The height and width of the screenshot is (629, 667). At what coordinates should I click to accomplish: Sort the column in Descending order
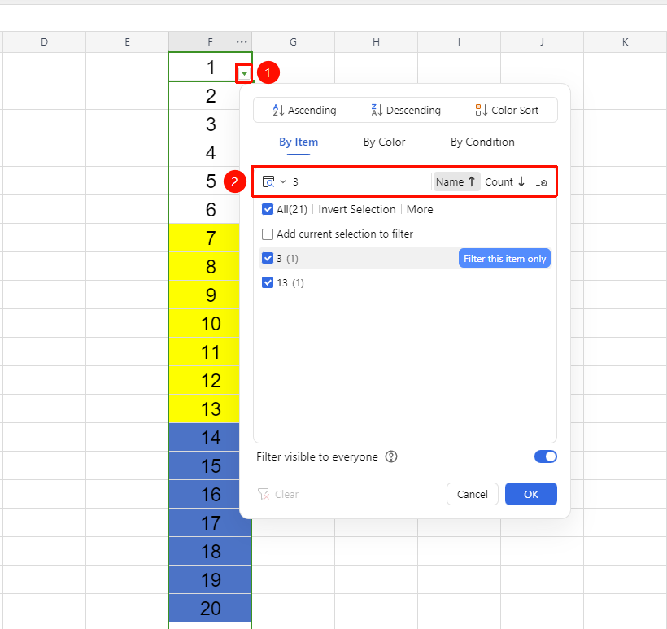(405, 110)
